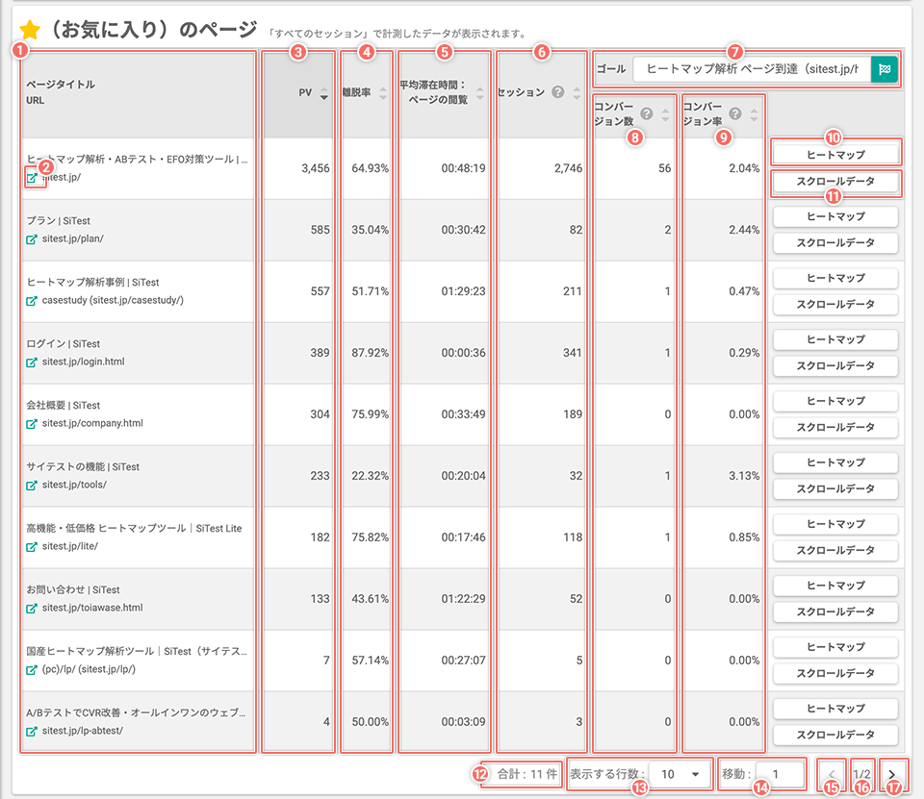The width and height of the screenshot is (924, 799).
Task: Click the sitest.jp/toiawase.html URL link
Action: (x=92, y=609)
